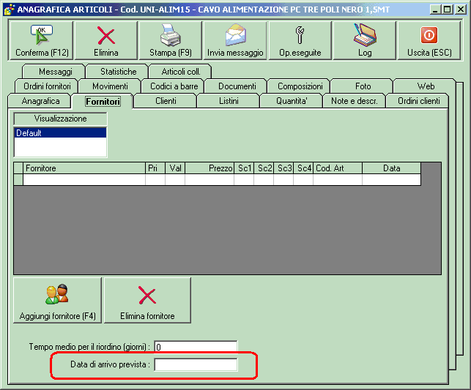The image size is (471, 390).
Task: Open the Articoli coll. tab
Action: pos(181,72)
